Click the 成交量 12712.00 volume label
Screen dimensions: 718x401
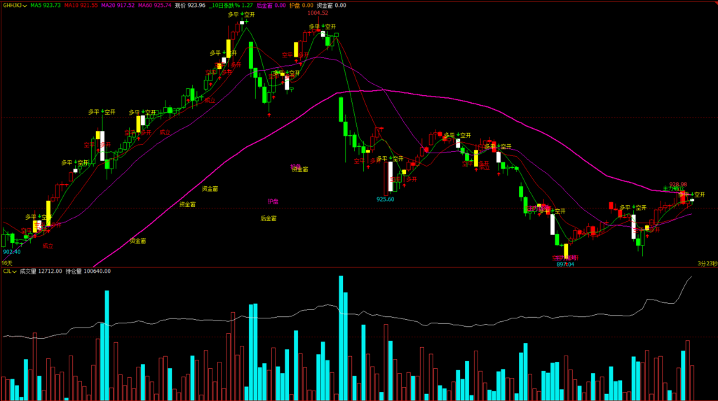pyautogui.click(x=41, y=271)
